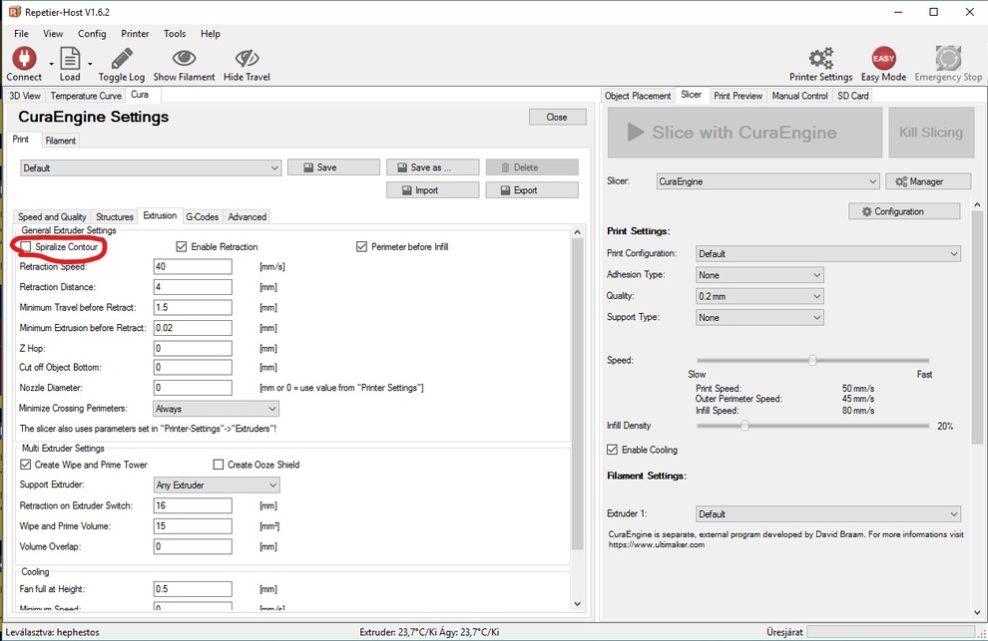Uncheck Enable Retraction
The width and height of the screenshot is (988, 641).
point(182,246)
